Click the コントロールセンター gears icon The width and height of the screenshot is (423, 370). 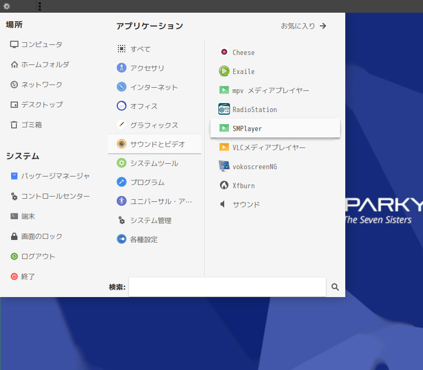(x=14, y=196)
